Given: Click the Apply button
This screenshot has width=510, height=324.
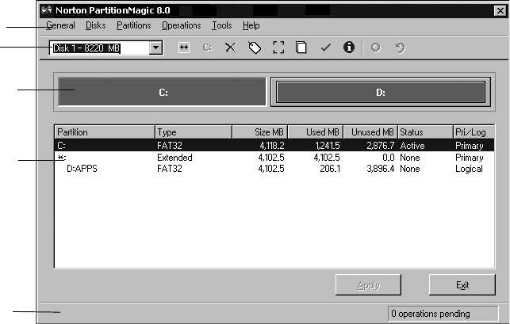Looking at the screenshot, I should click(368, 285).
